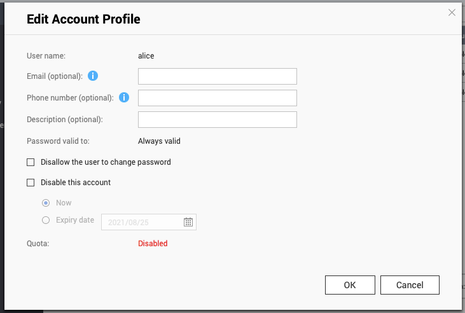
Task: Select the Now radio button
Action: click(45, 203)
